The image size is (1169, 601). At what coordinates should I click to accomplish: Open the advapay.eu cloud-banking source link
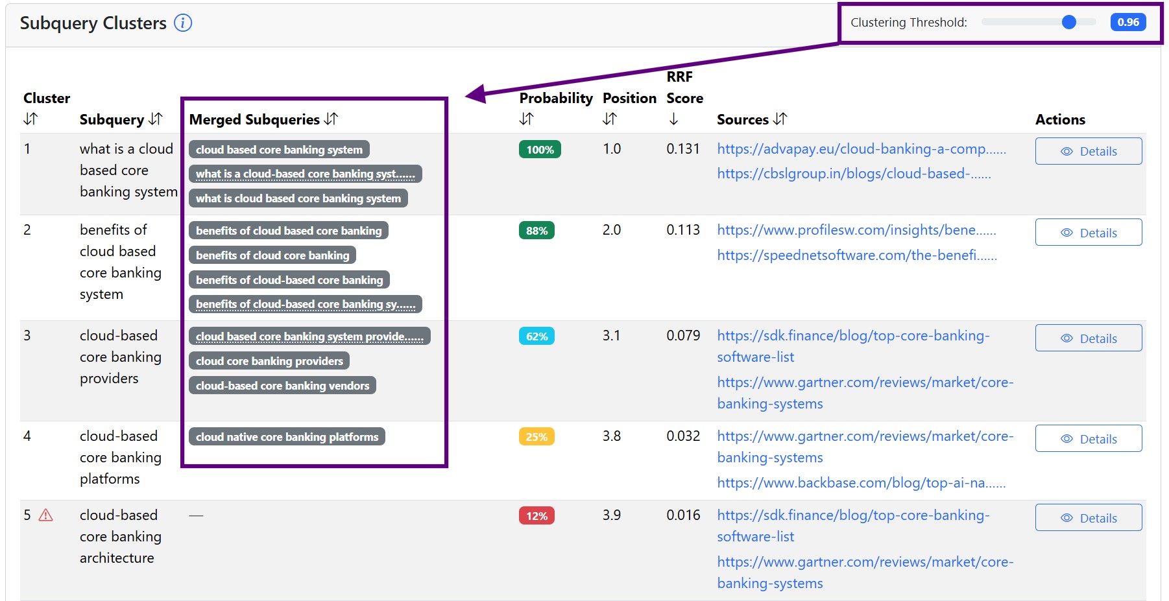[x=861, y=149]
